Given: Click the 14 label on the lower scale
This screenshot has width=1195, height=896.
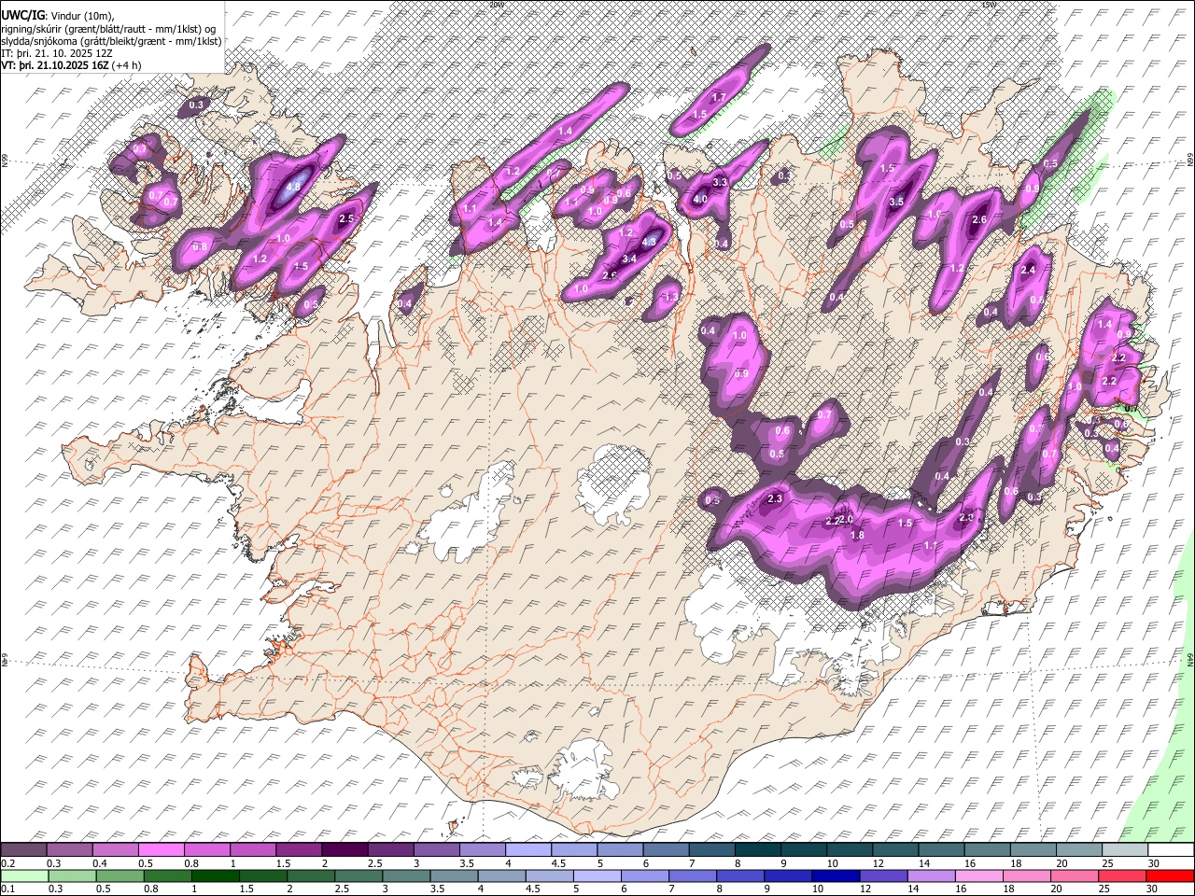Looking at the screenshot, I should [913, 889].
